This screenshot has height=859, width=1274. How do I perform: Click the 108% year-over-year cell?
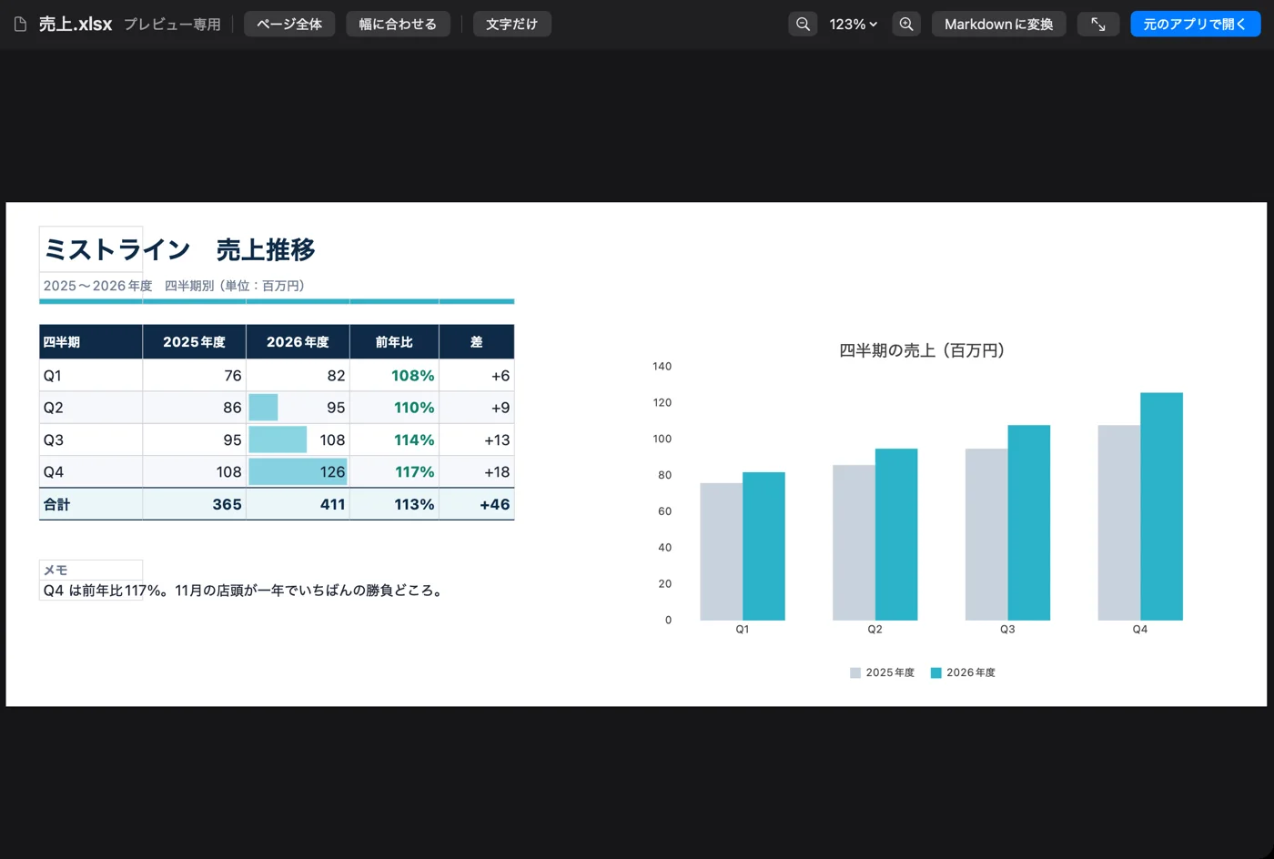(395, 376)
